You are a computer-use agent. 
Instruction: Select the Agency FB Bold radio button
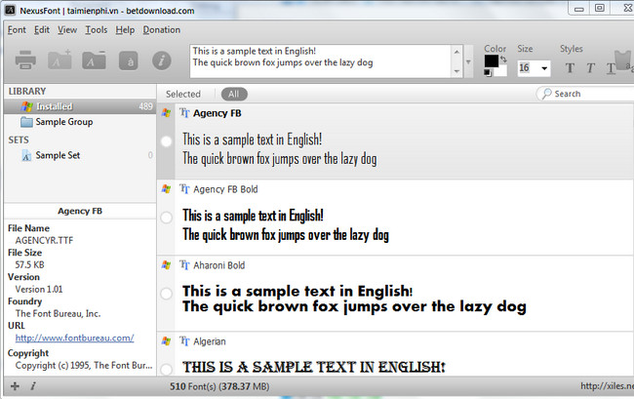pos(166,218)
